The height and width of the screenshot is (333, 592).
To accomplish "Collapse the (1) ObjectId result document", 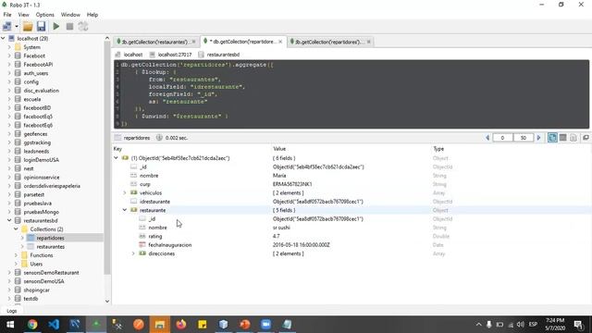I will [116, 158].
